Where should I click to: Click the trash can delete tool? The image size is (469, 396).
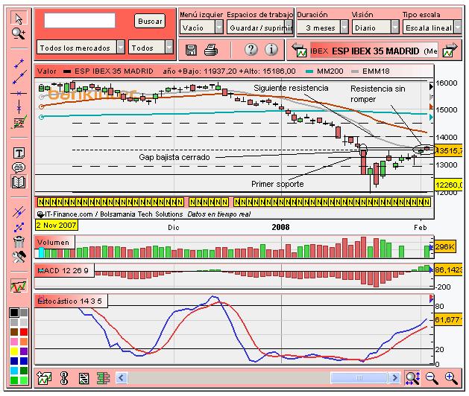(x=19, y=242)
